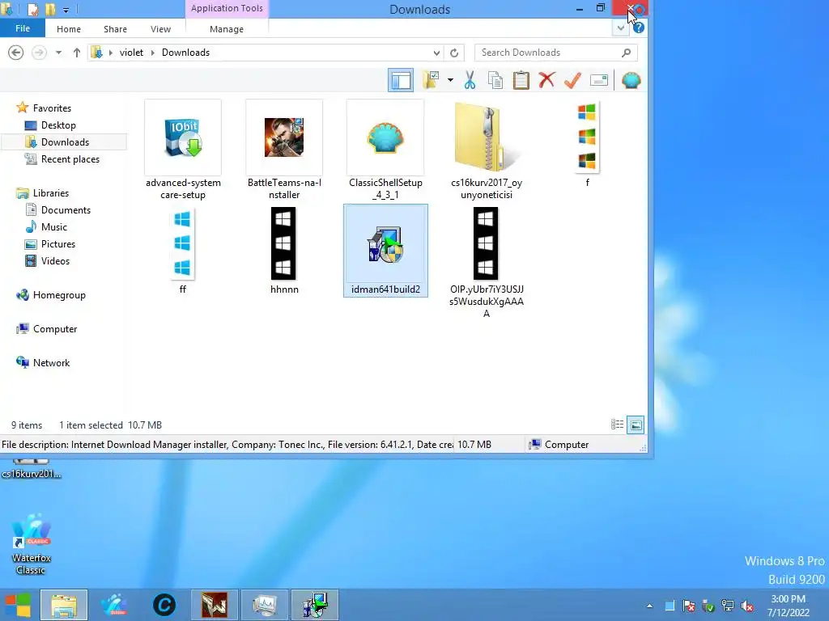Screen dimensions: 829x621
Task: Refresh the Downloads folder
Action: [454, 53]
